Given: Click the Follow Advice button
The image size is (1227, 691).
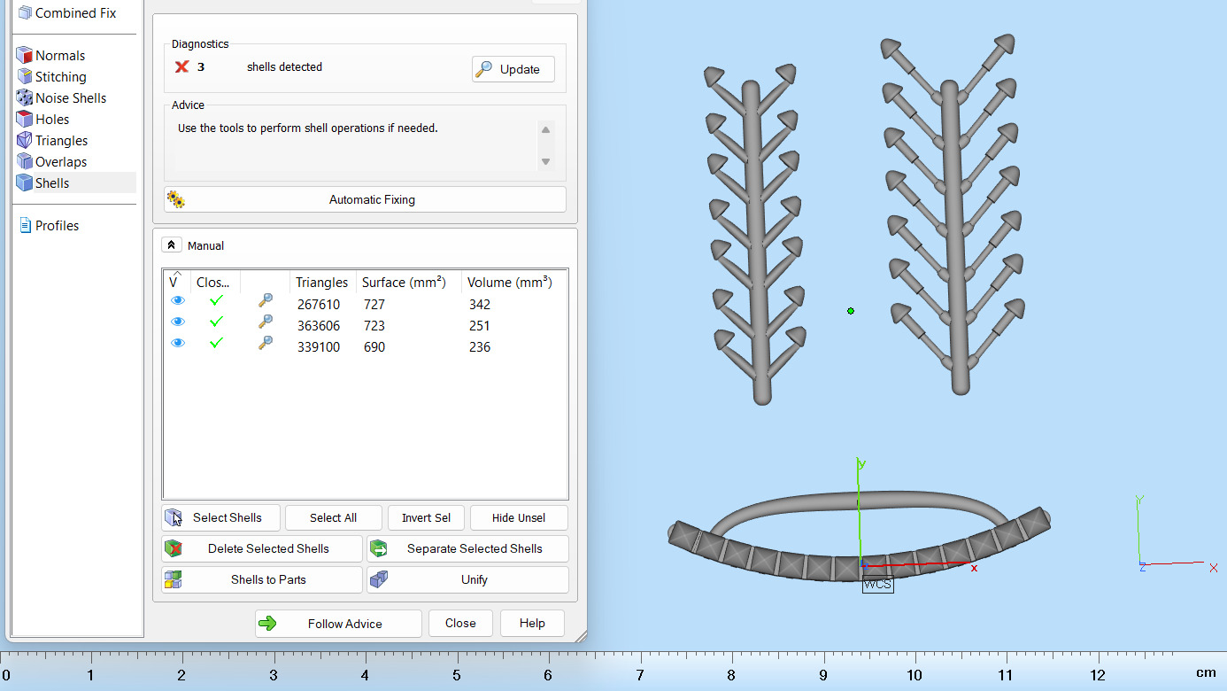Looking at the screenshot, I should (338, 624).
